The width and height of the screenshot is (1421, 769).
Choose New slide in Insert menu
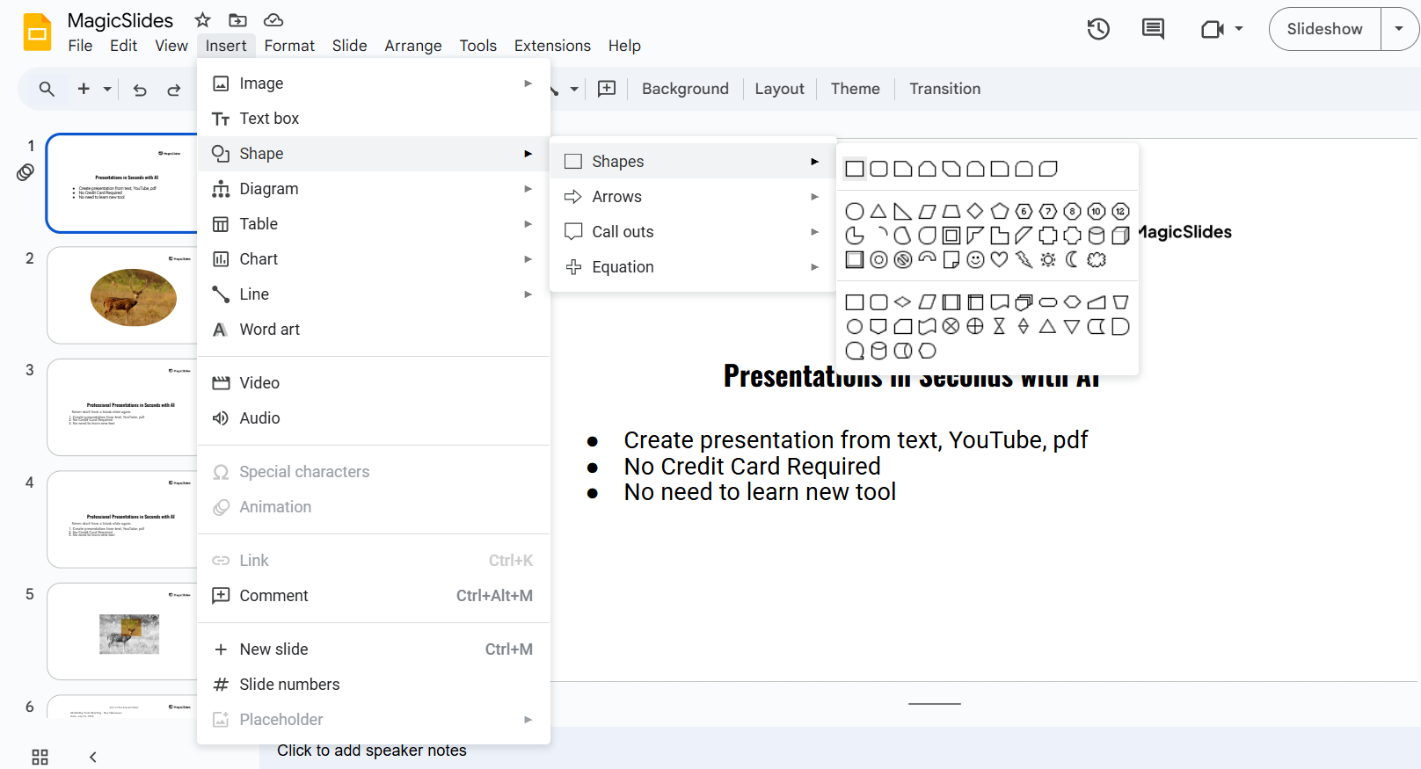coord(374,649)
